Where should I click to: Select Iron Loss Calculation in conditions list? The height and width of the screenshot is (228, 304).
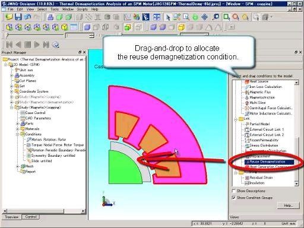point(266,87)
